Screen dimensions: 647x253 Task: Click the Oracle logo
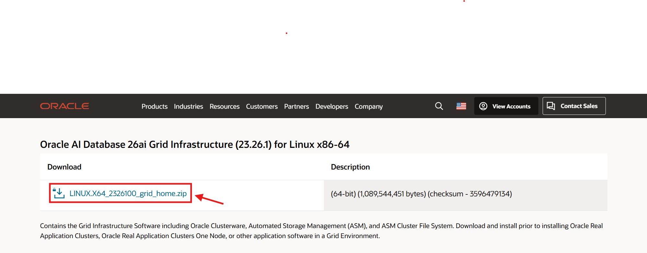65,106
